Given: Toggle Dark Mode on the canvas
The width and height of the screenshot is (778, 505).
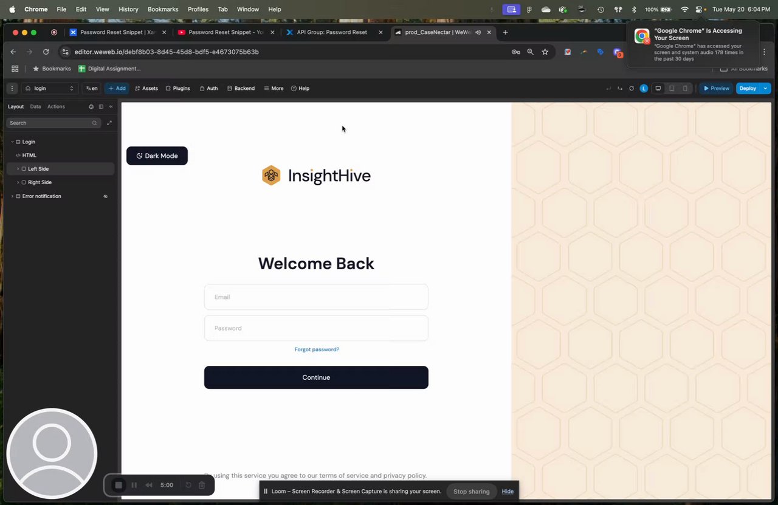Looking at the screenshot, I should point(157,156).
